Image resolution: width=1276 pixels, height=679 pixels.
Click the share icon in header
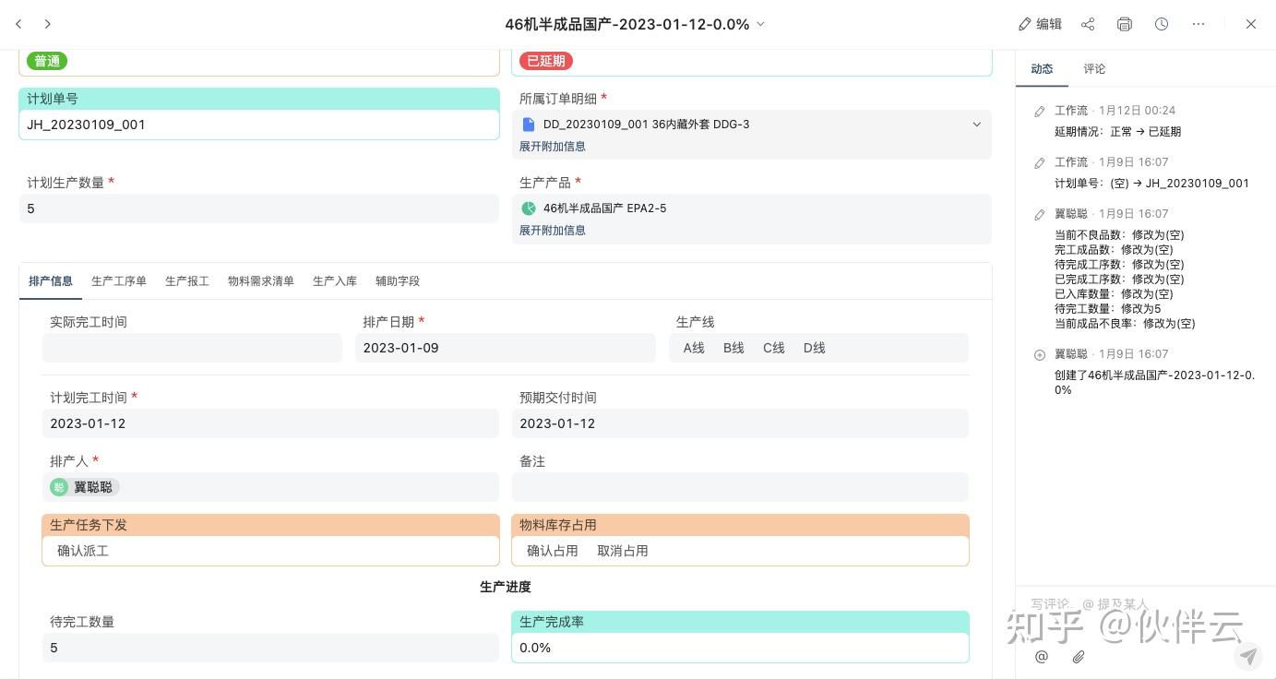tap(1088, 24)
